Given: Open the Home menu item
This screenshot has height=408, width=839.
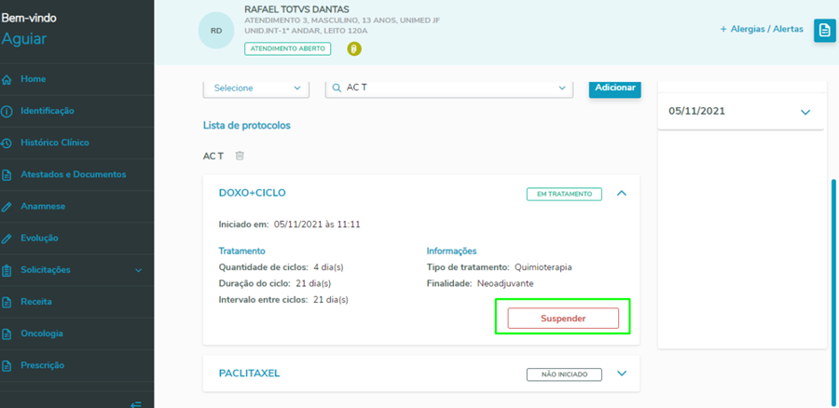Looking at the screenshot, I should tap(34, 79).
